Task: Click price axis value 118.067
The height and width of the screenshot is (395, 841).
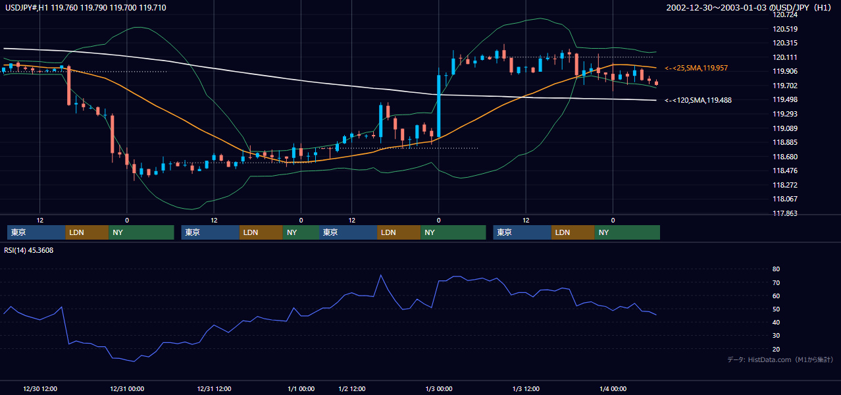Action: pos(786,199)
